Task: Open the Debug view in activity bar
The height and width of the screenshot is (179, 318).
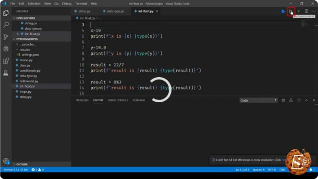Action: click(6, 49)
